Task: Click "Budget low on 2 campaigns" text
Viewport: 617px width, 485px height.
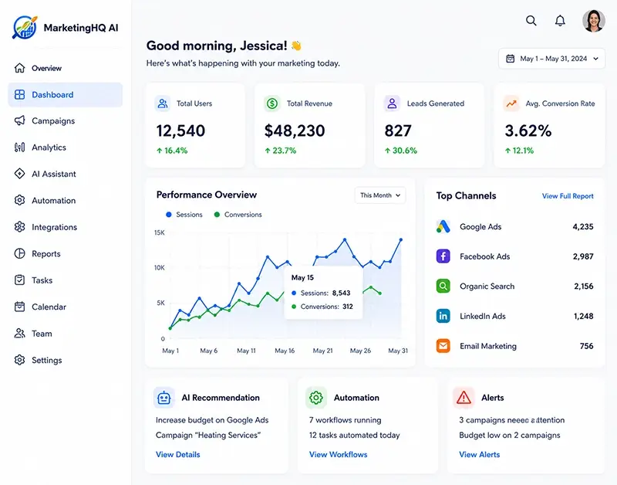Action: point(510,435)
